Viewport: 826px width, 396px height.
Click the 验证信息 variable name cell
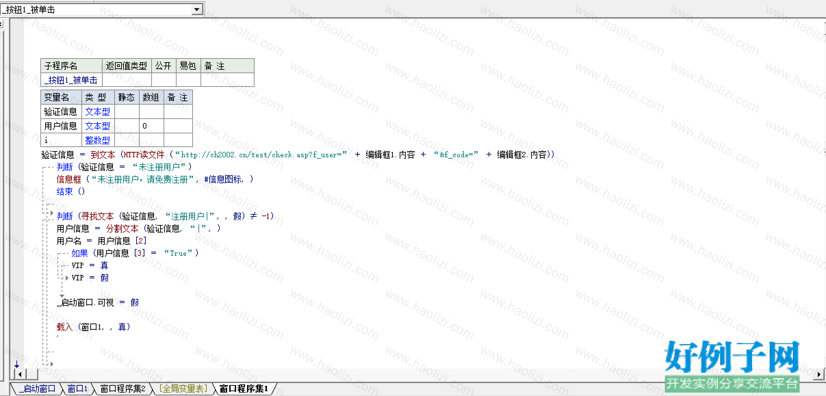[61, 112]
